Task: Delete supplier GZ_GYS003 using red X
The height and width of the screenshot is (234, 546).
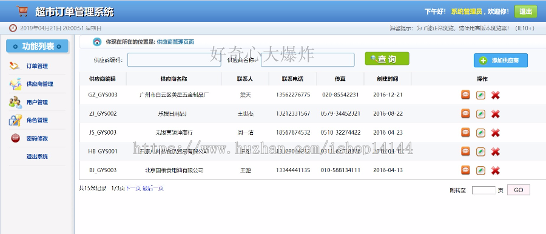Action: click(495, 95)
